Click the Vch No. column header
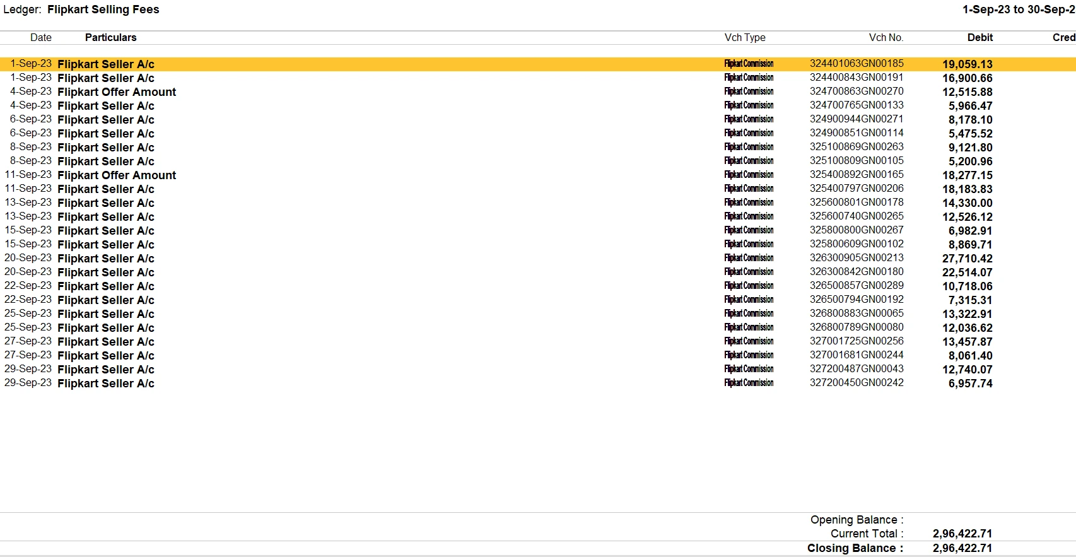The image size is (1076, 557). [886, 38]
